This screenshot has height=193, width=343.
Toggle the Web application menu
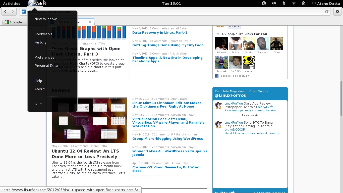click(x=38, y=4)
